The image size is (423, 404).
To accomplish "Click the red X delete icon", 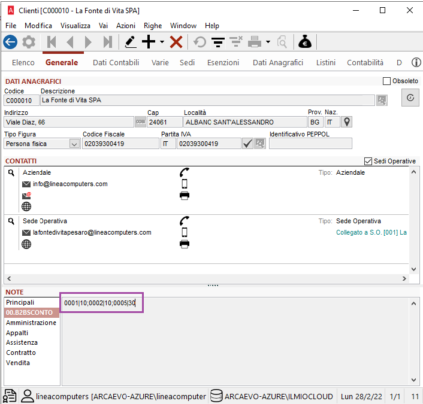I will (176, 42).
